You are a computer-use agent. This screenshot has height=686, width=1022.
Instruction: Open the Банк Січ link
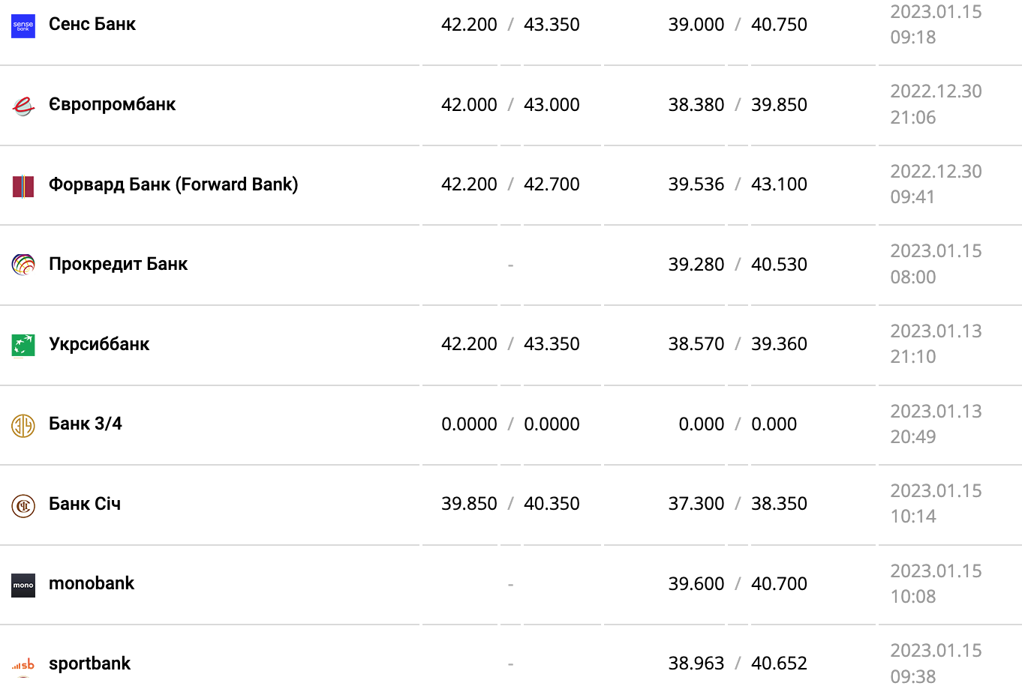(x=85, y=504)
